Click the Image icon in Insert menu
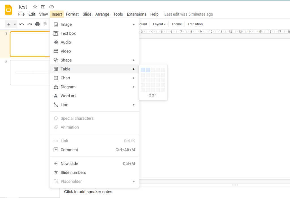This screenshot has height=198, width=290. (x=56, y=24)
